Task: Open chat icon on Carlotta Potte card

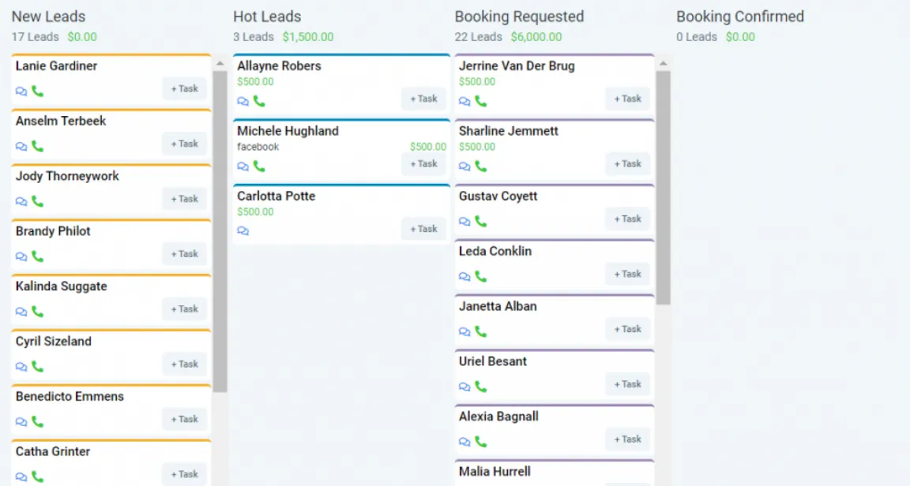Action: point(243,231)
